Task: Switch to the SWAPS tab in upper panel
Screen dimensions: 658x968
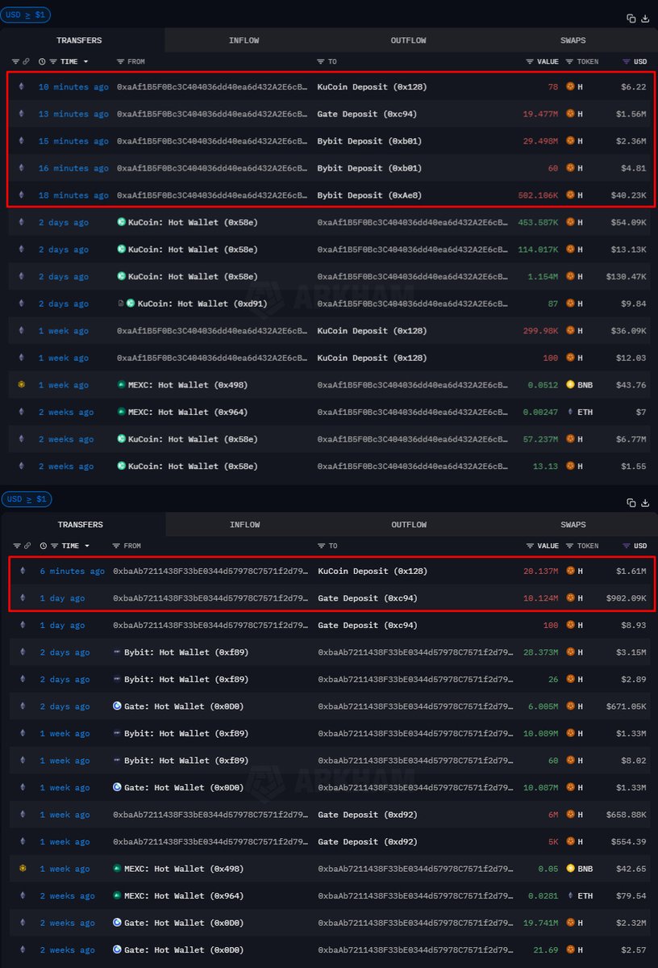Action: click(x=573, y=40)
